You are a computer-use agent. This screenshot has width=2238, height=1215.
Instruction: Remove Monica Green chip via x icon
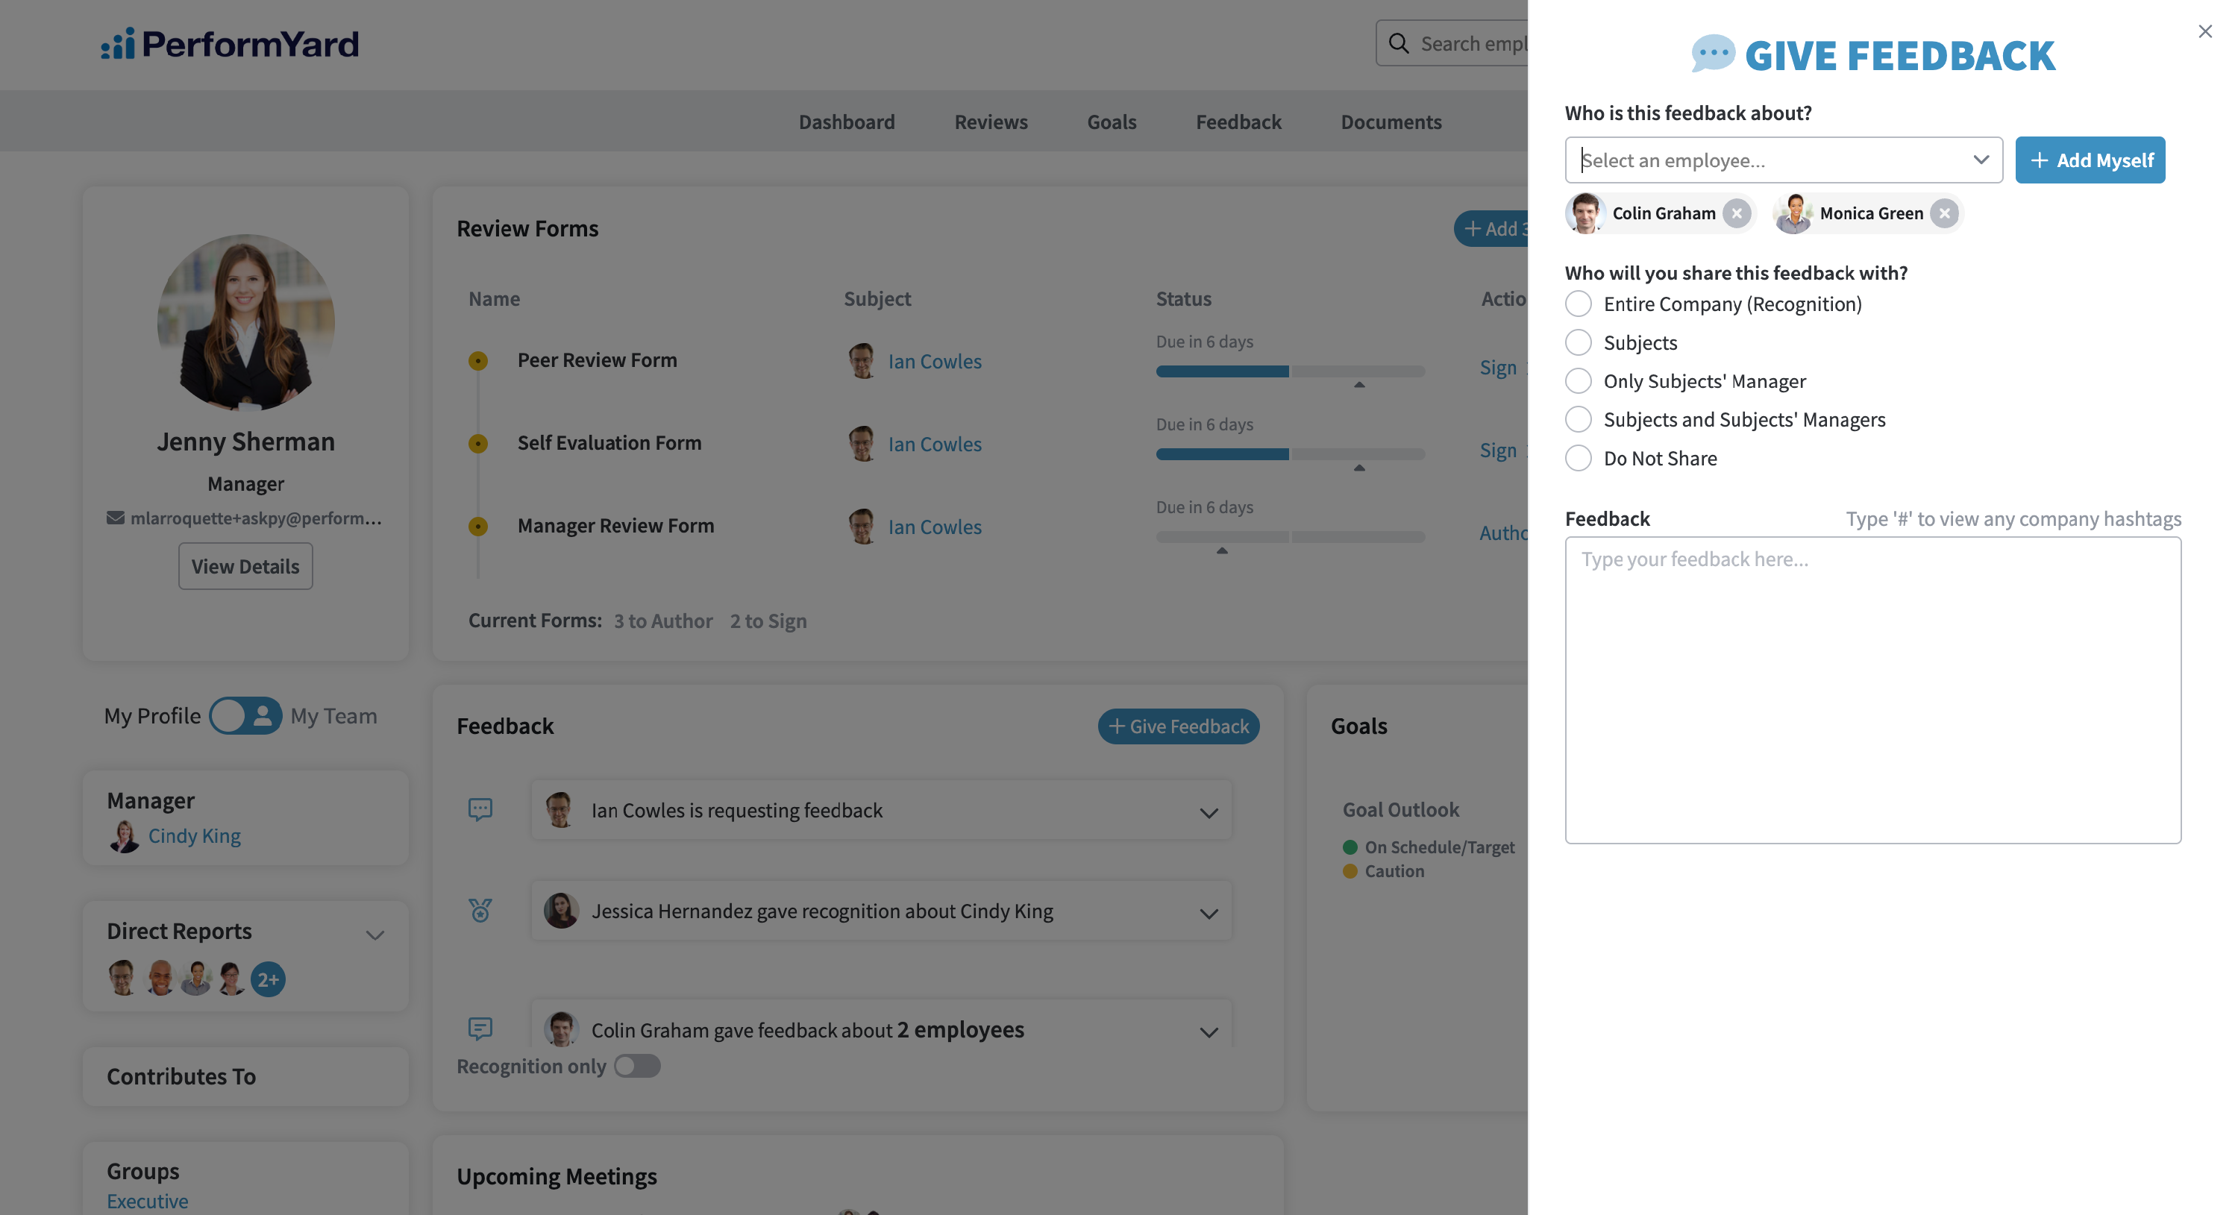pos(1943,213)
